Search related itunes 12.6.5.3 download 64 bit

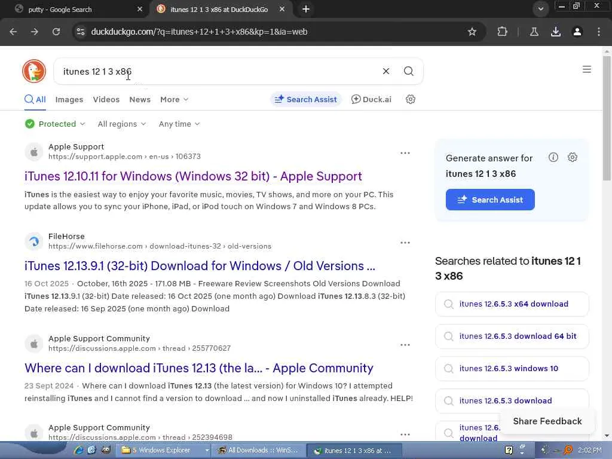pyautogui.click(x=512, y=336)
